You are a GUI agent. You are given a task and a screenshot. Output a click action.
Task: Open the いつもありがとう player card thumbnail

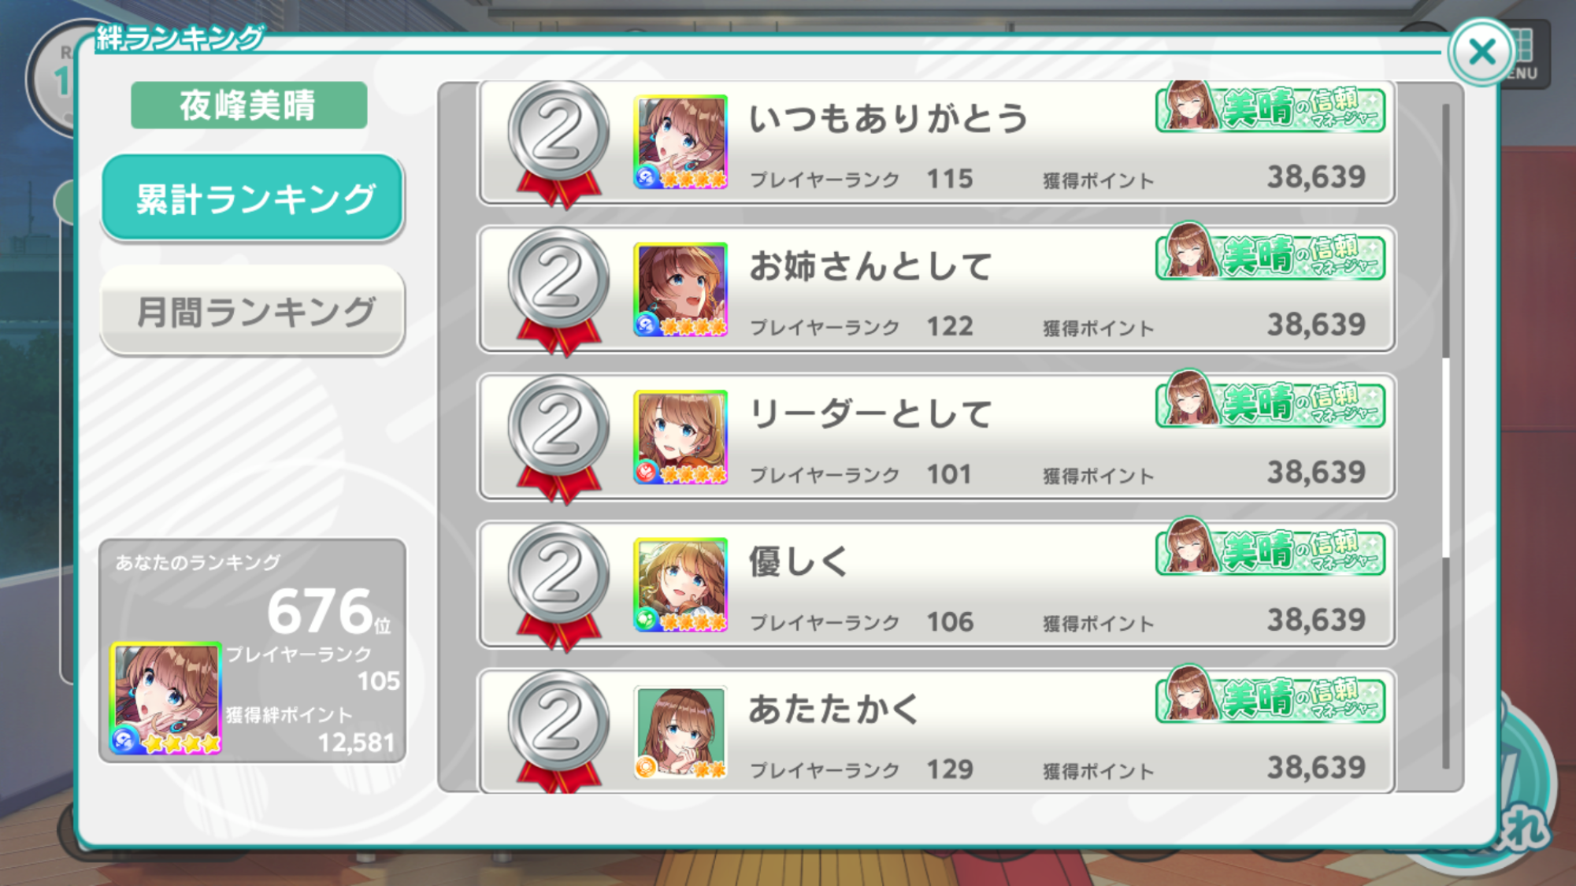point(681,142)
